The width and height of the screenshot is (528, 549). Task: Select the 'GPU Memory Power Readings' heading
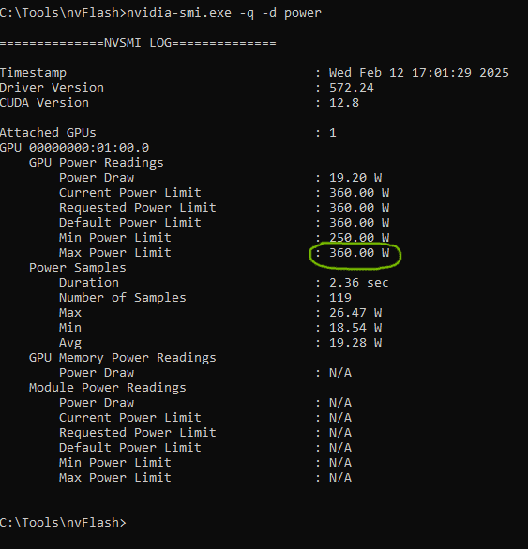pyautogui.click(x=123, y=358)
